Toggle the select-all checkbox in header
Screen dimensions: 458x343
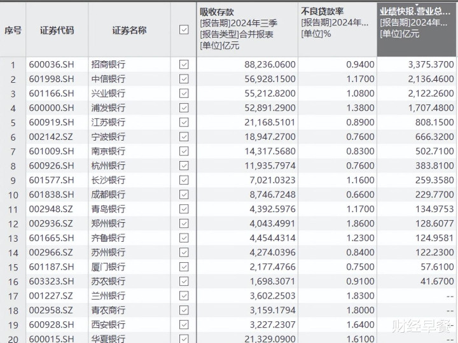point(184,29)
